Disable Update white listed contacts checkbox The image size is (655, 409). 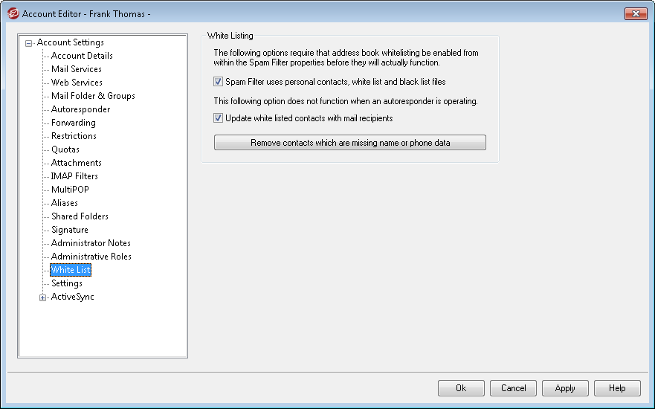(x=219, y=117)
